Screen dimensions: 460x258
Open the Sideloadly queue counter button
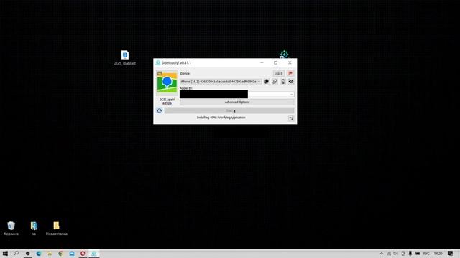[279, 73]
